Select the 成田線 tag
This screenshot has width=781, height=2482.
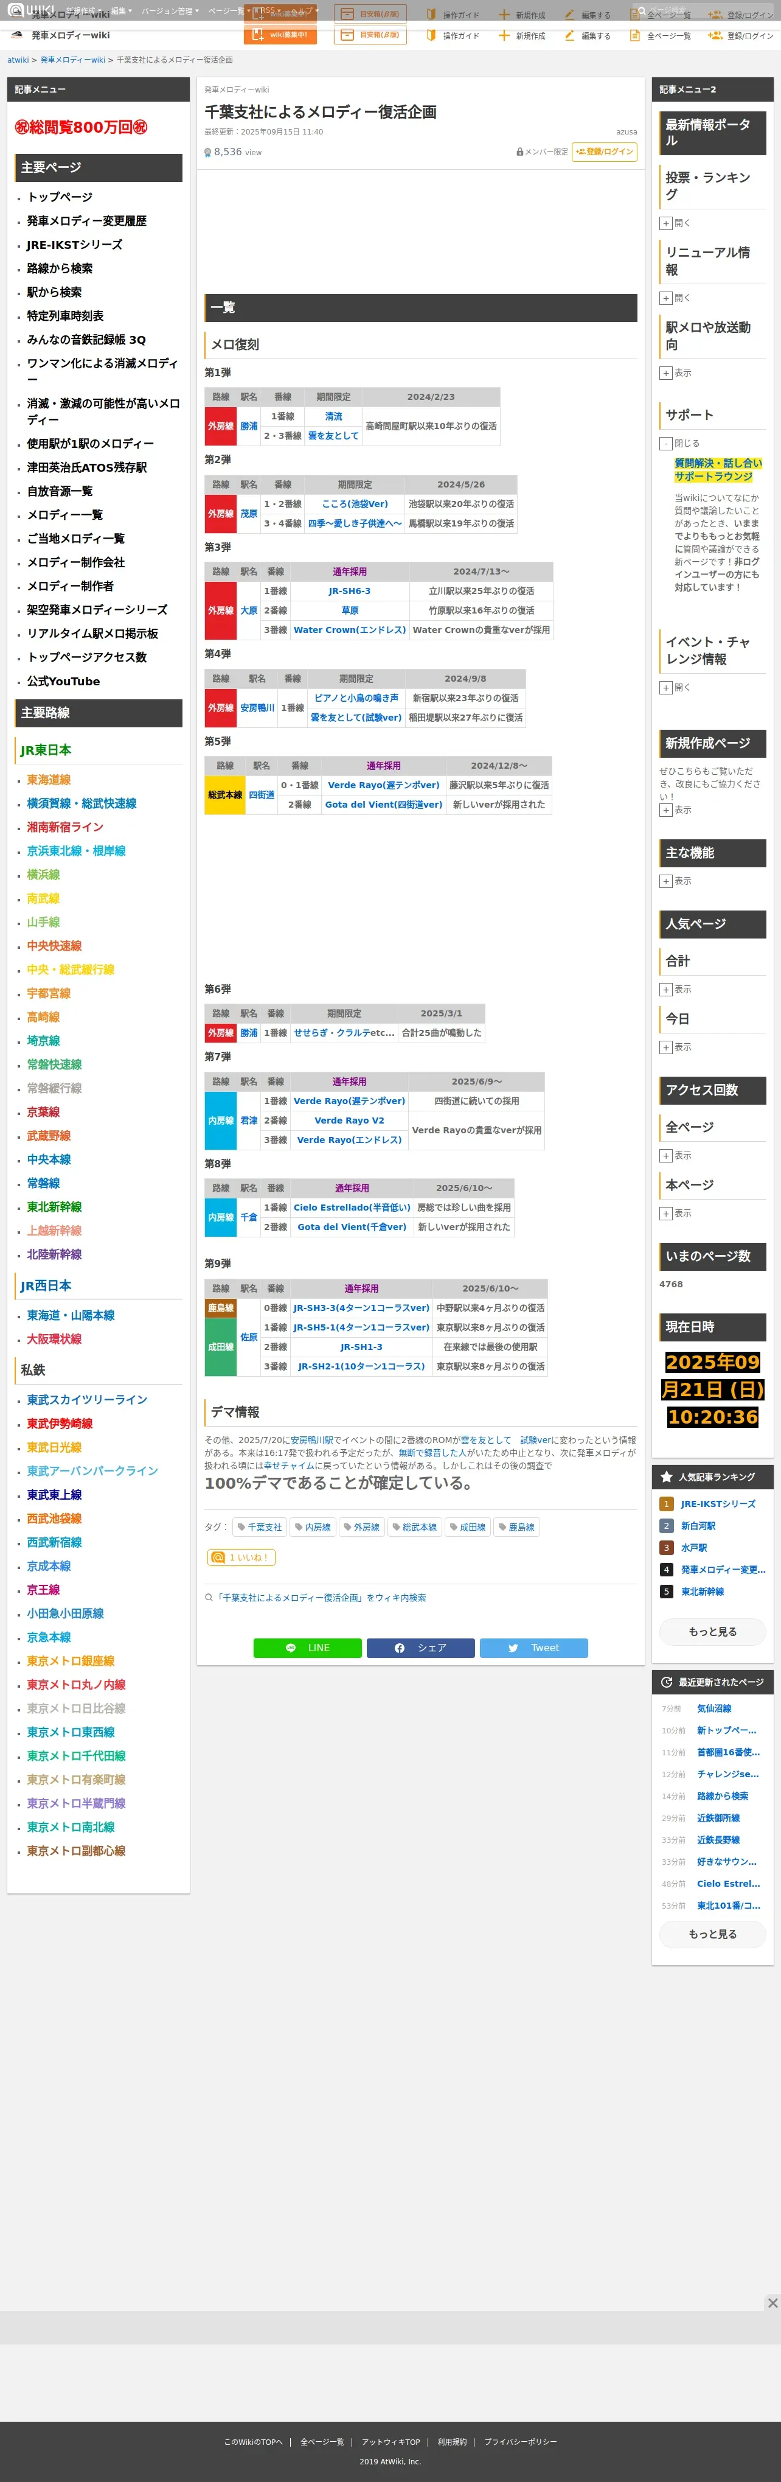coord(467,1527)
